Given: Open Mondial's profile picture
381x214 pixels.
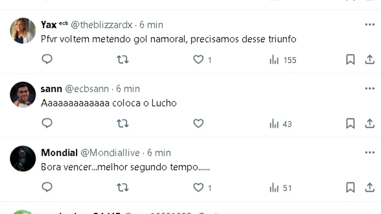Looking at the screenshot, I should coord(23,158).
